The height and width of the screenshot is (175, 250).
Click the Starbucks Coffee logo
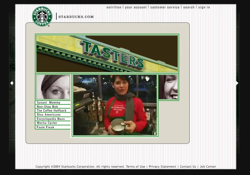(x=42, y=16)
